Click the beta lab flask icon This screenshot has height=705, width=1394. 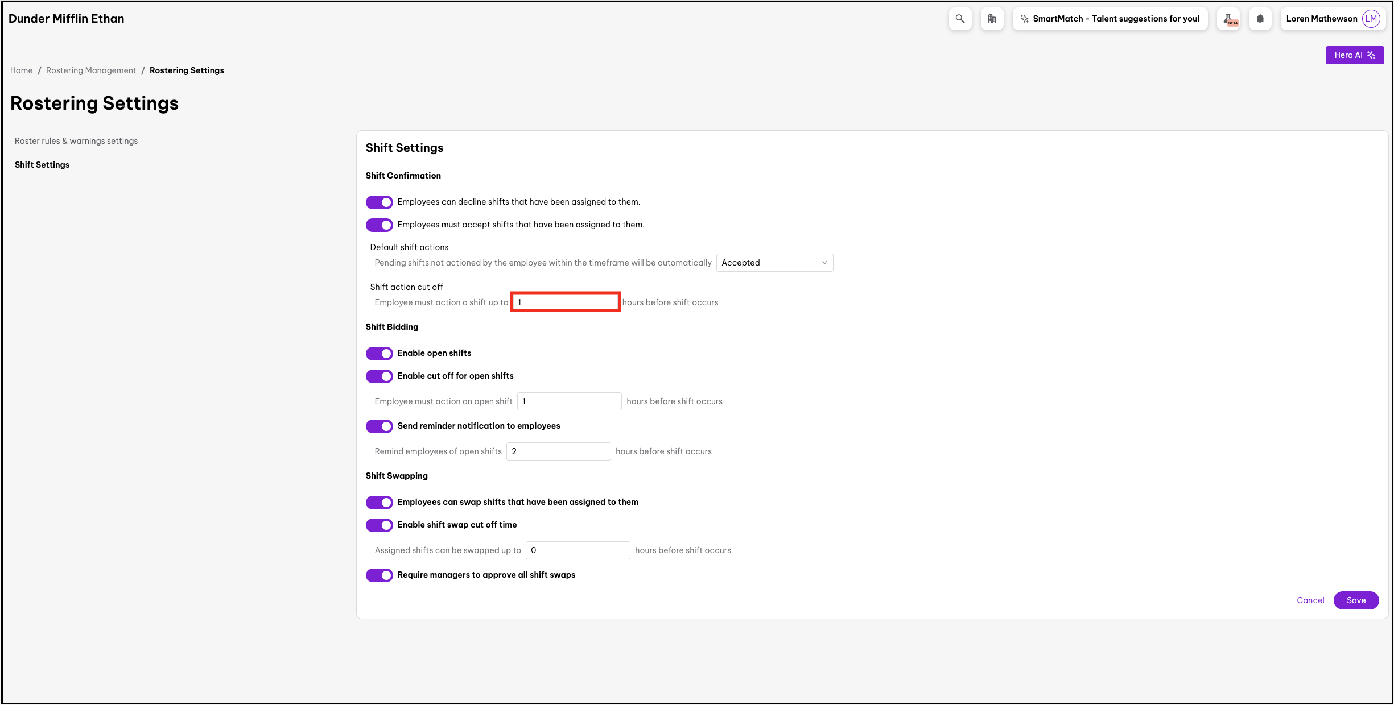coord(1228,19)
